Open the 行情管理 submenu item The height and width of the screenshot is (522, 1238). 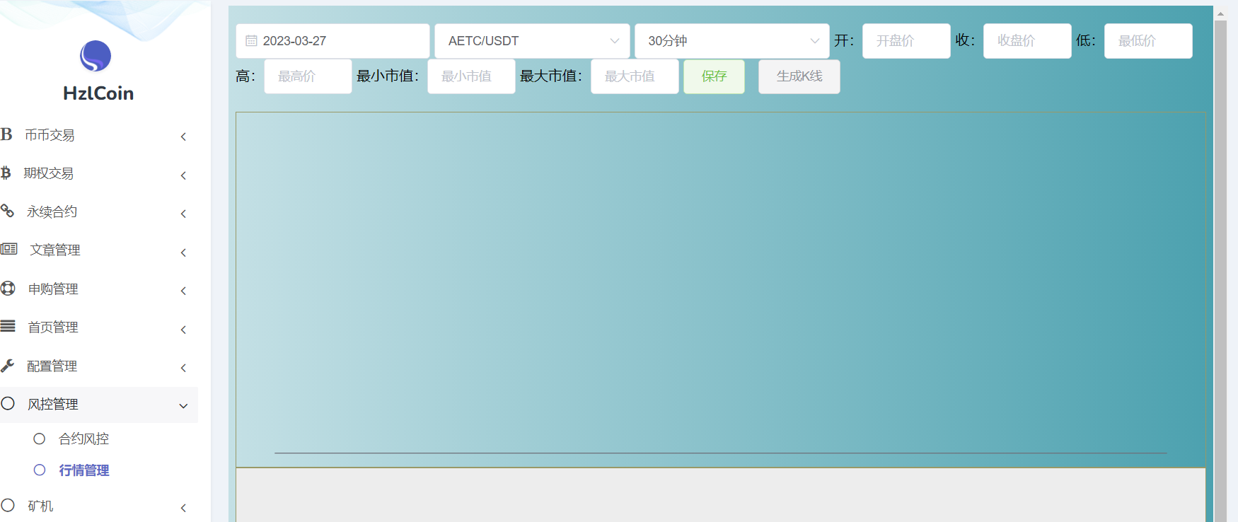[83, 470]
